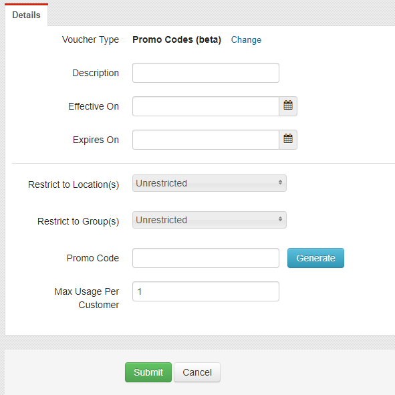The height and width of the screenshot is (395, 395).
Task: Focus the Promo Code text field
Action: pyautogui.click(x=206, y=258)
